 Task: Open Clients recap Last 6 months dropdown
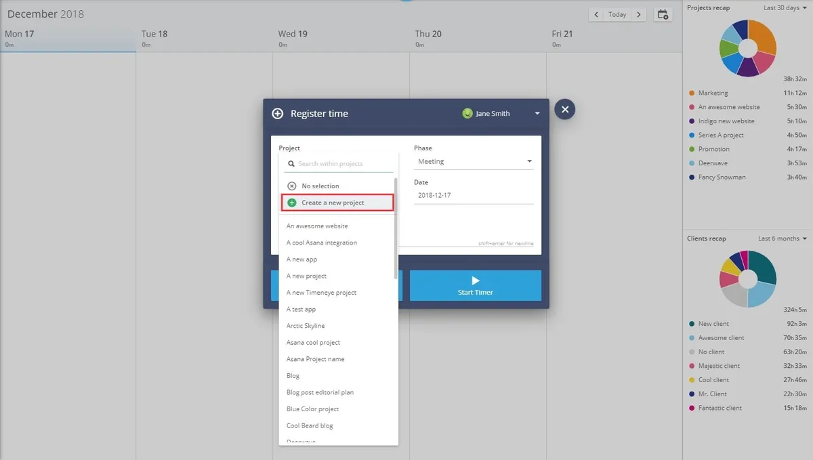783,238
